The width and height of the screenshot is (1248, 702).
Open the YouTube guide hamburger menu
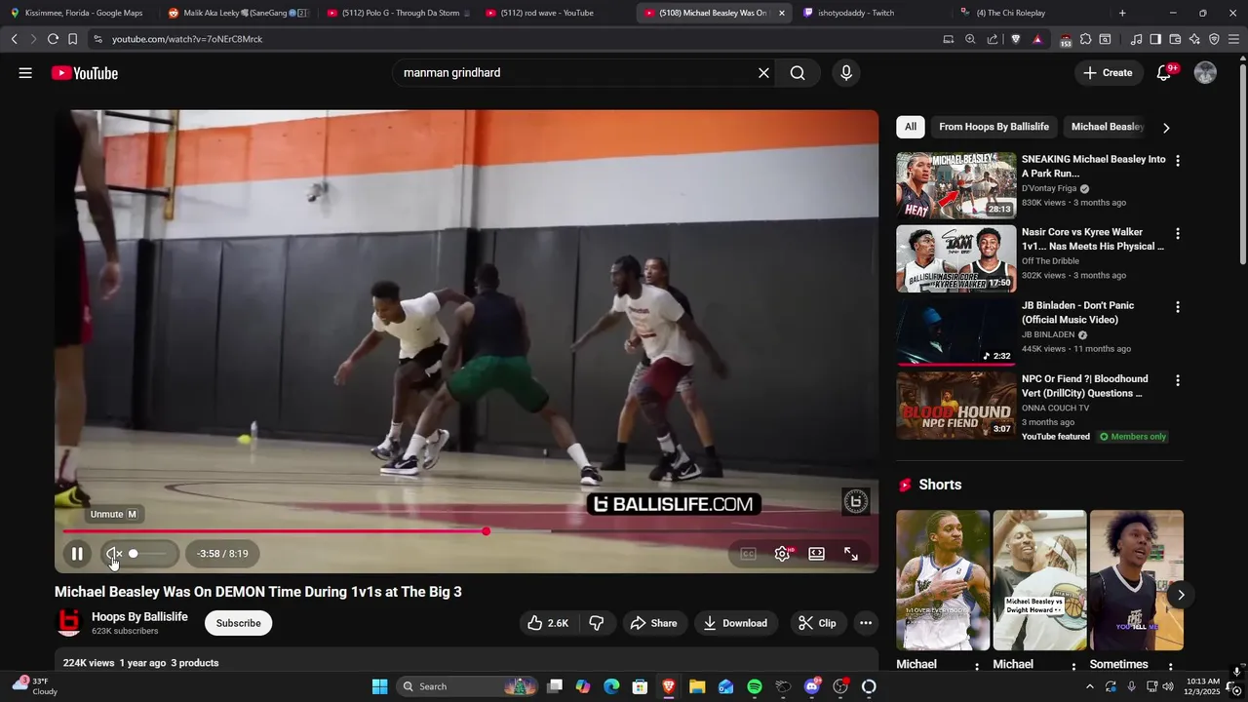pos(25,73)
